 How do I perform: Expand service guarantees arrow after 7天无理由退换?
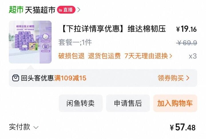click(171, 56)
